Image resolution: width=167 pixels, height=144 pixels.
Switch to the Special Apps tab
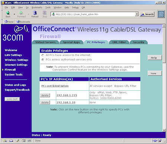(x=71, y=42)
